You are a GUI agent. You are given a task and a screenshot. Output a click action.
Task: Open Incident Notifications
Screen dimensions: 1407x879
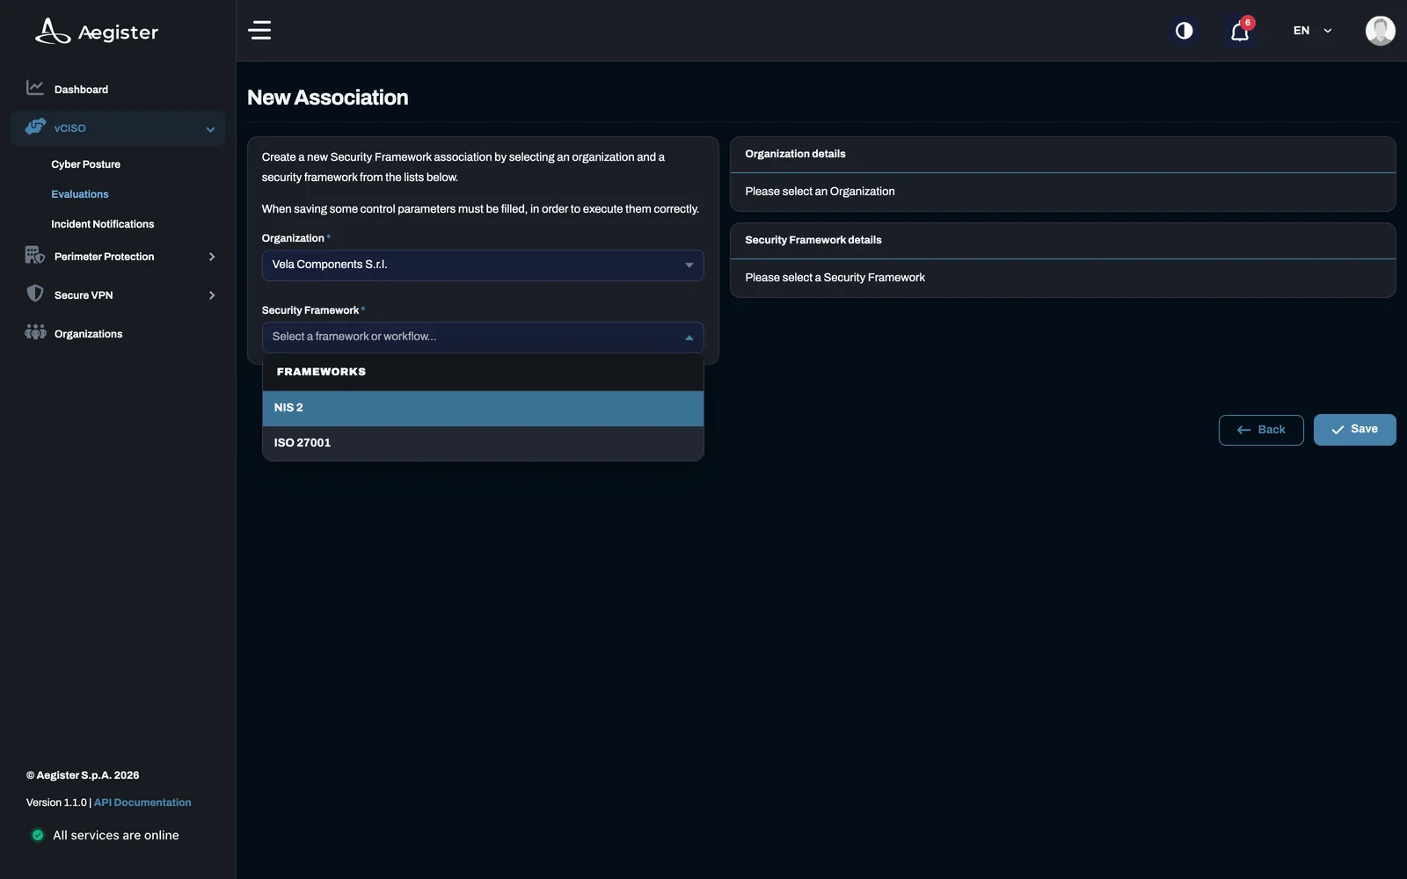[x=102, y=224]
